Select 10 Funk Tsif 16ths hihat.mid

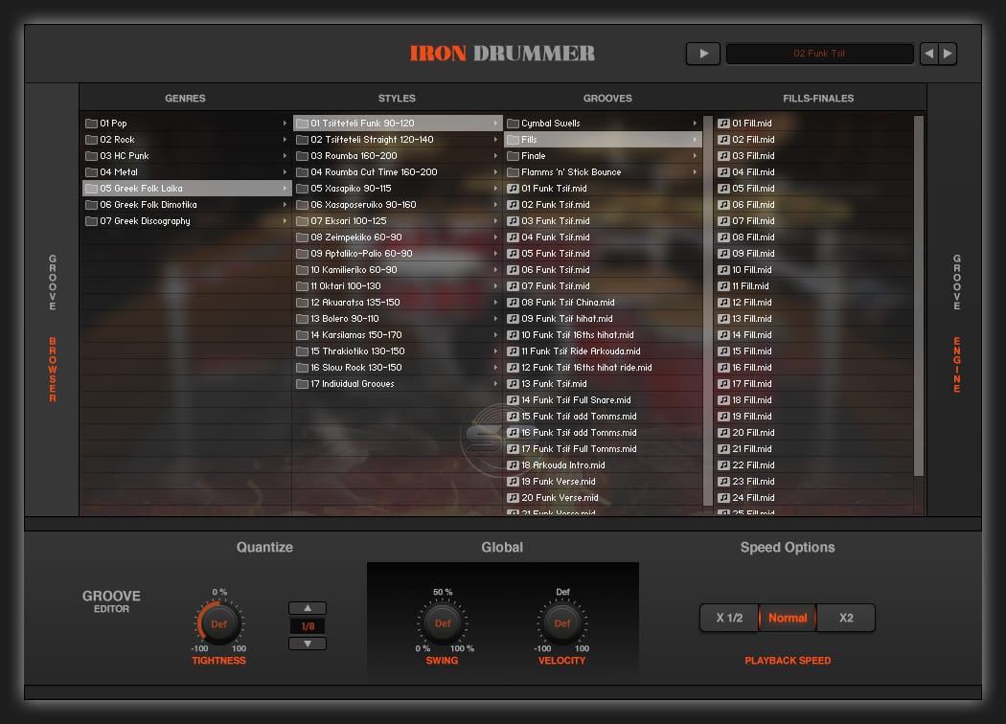[603, 335]
